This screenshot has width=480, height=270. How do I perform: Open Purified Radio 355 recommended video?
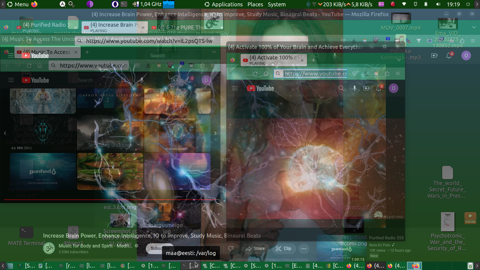point(386,238)
